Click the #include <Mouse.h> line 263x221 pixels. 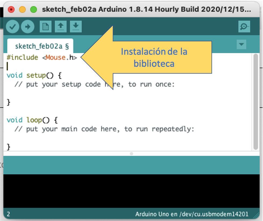tap(42, 57)
